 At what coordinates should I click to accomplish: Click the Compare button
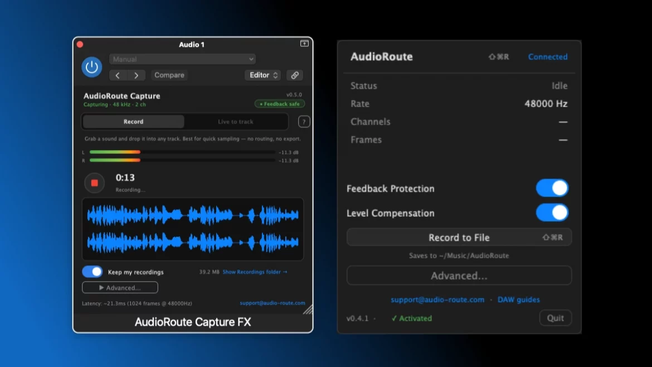click(x=169, y=75)
